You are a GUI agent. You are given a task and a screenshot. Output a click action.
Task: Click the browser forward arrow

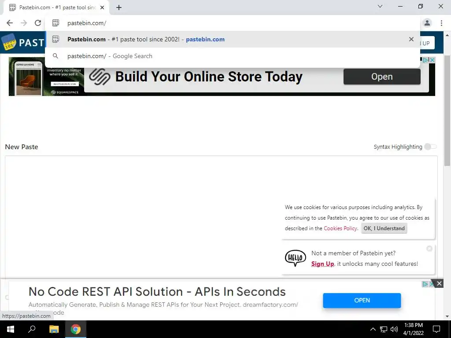click(x=24, y=23)
